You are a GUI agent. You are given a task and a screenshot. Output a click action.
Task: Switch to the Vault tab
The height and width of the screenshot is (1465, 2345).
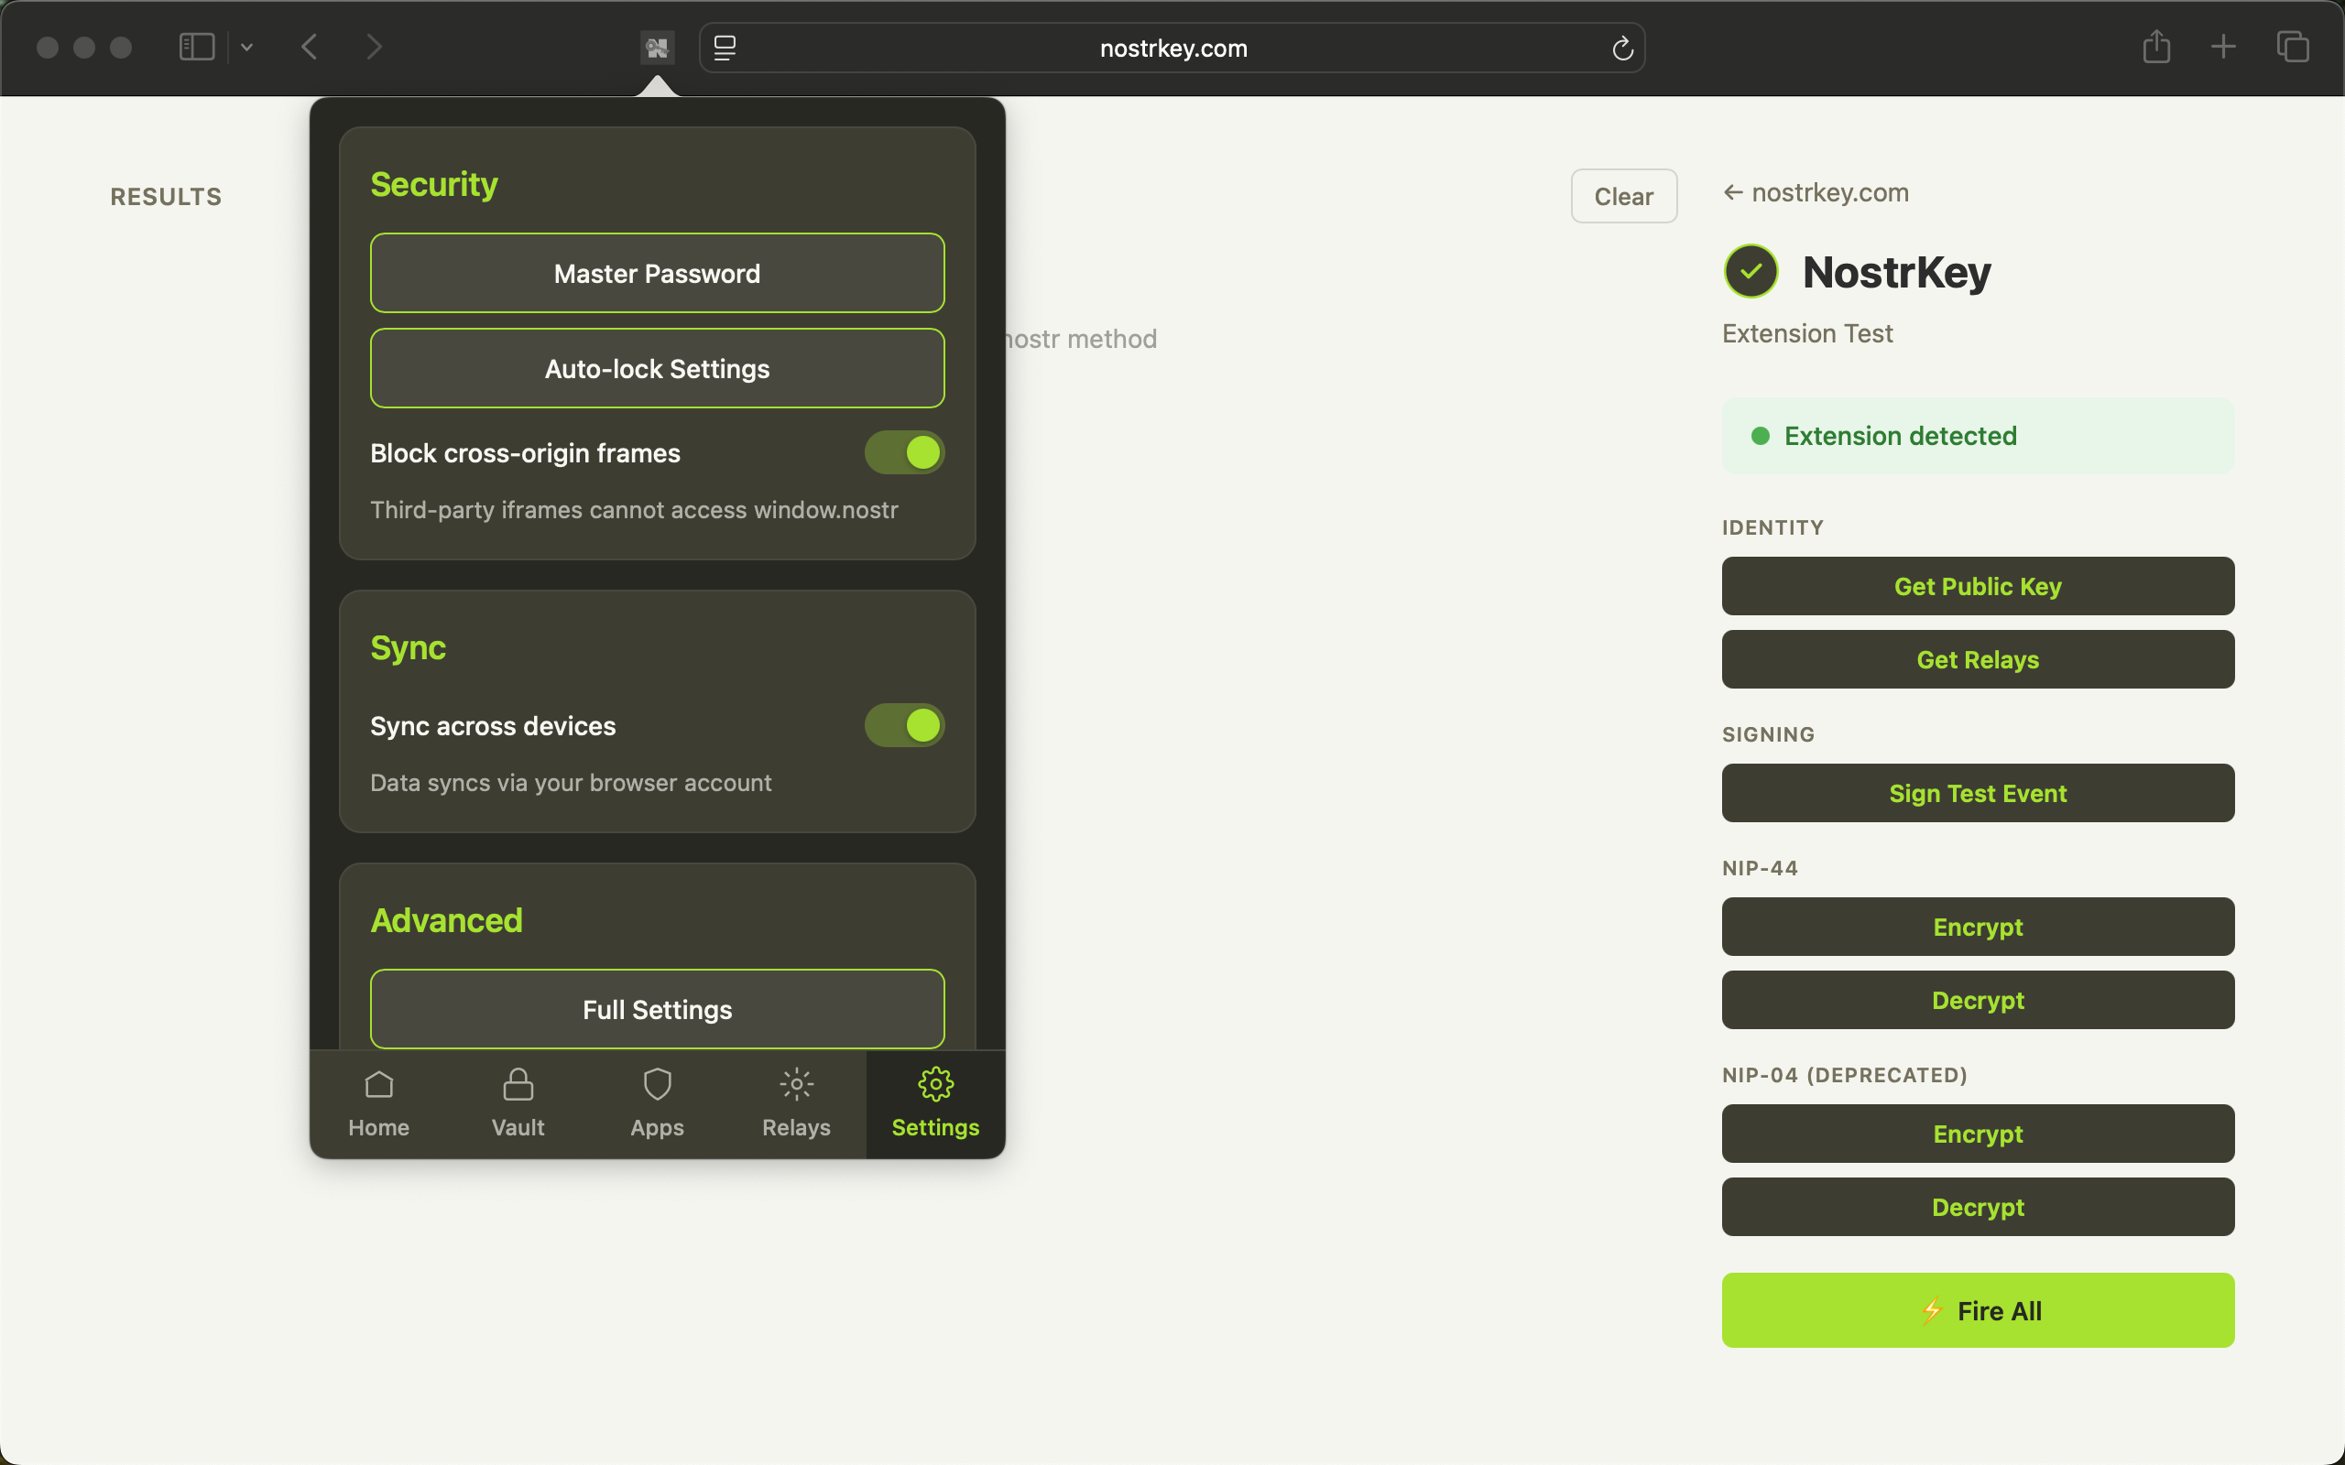pyautogui.click(x=518, y=1103)
